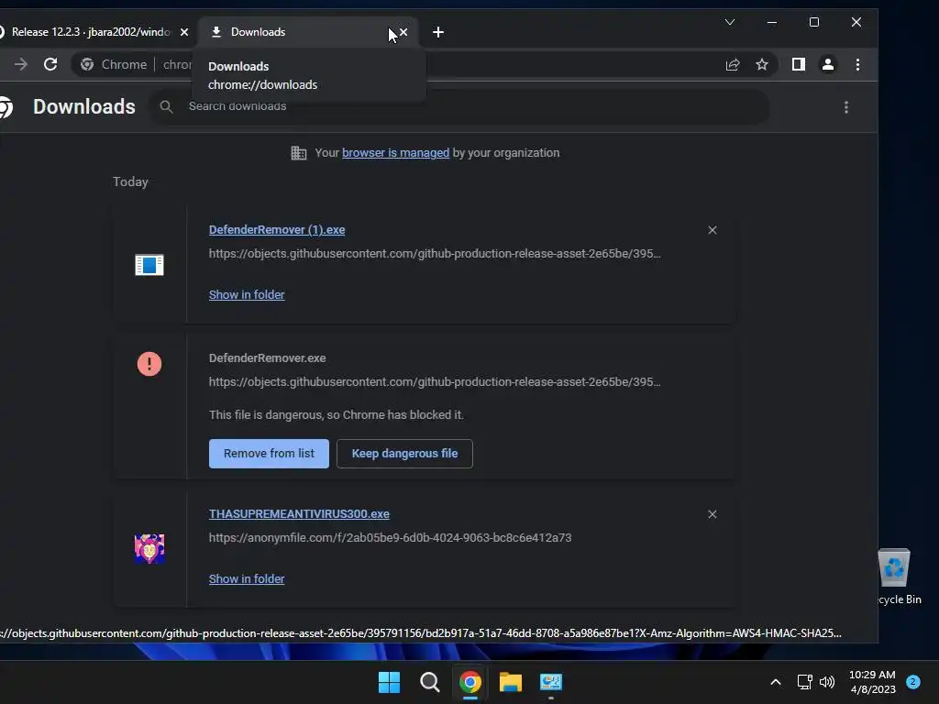Select the Recycle Bin desktop icon
Screen dimensions: 939x704
tap(897, 577)
